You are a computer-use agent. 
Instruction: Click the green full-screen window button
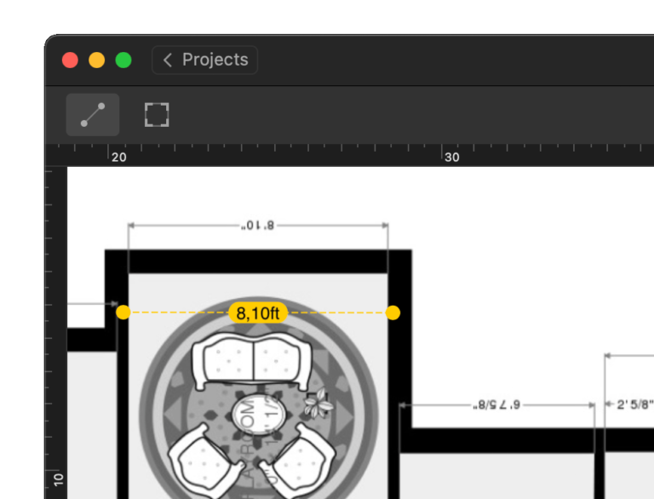click(x=123, y=60)
